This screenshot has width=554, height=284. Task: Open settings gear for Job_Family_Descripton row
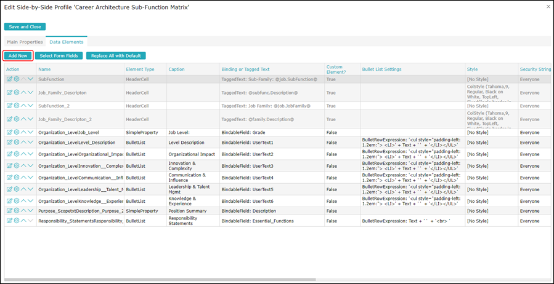17,93
